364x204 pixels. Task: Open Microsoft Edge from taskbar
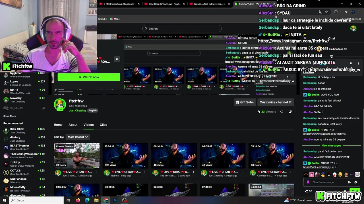[87, 200]
